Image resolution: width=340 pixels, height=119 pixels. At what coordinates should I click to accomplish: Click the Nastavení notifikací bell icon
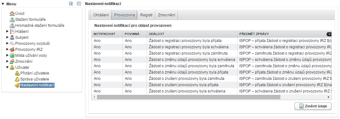[x=17, y=85]
